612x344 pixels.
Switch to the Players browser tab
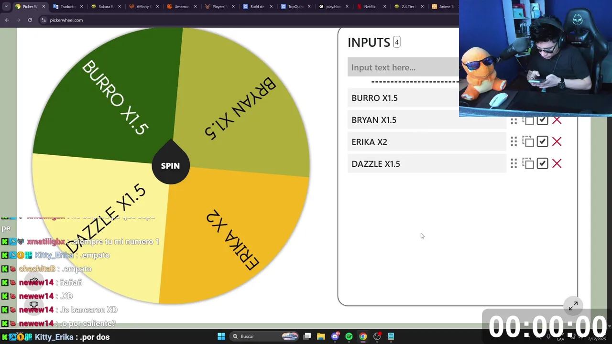pyautogui.click(x=219, y=7)
